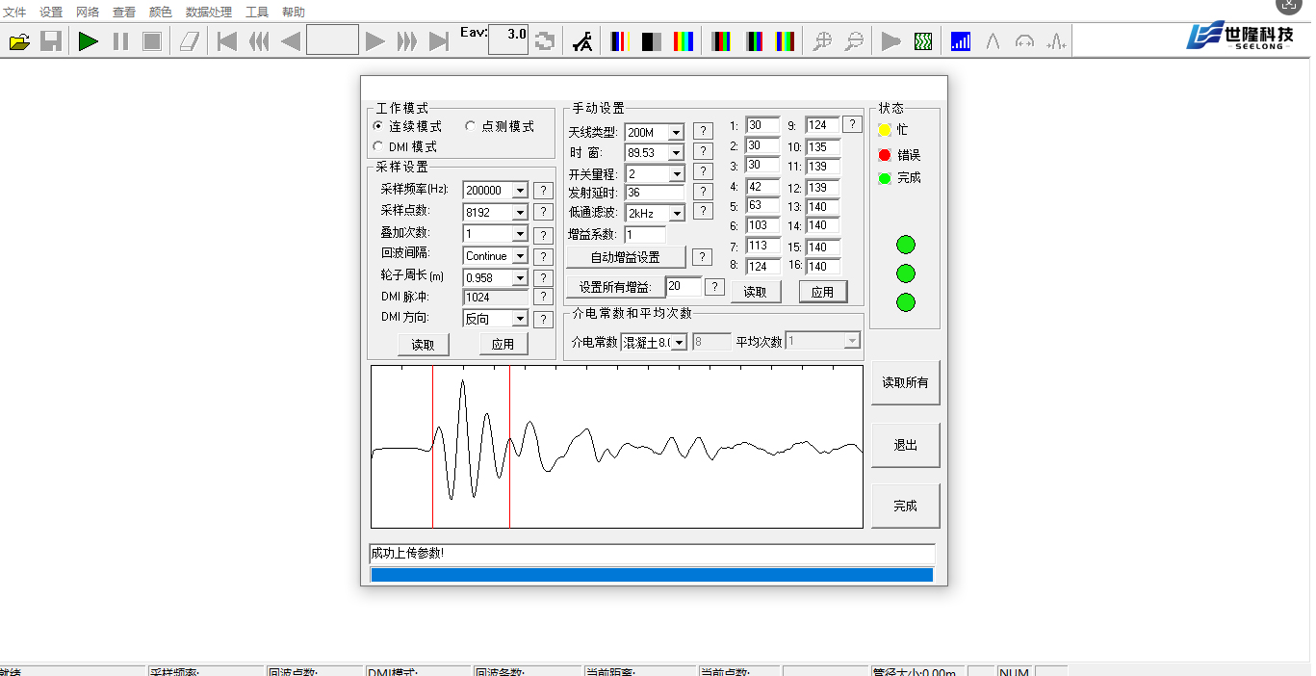Image resolution: width=1316 pixels, height=676 pixels.
Task: Open the 网络 menu
Action: 88,13
